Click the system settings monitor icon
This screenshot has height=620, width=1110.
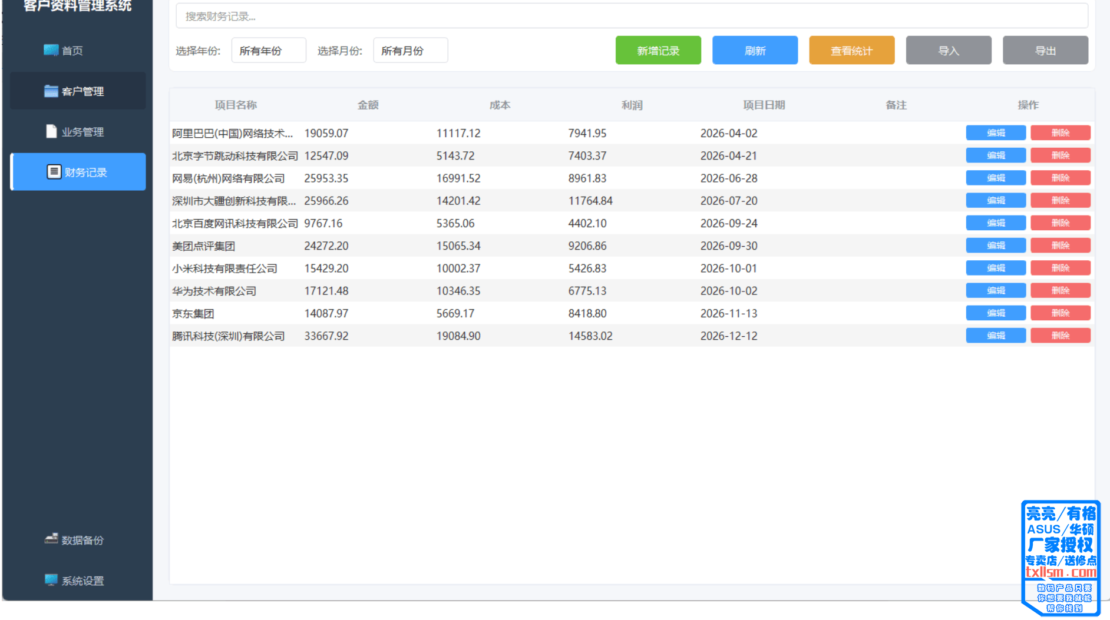pyautogui.click(x=51, y=580)
